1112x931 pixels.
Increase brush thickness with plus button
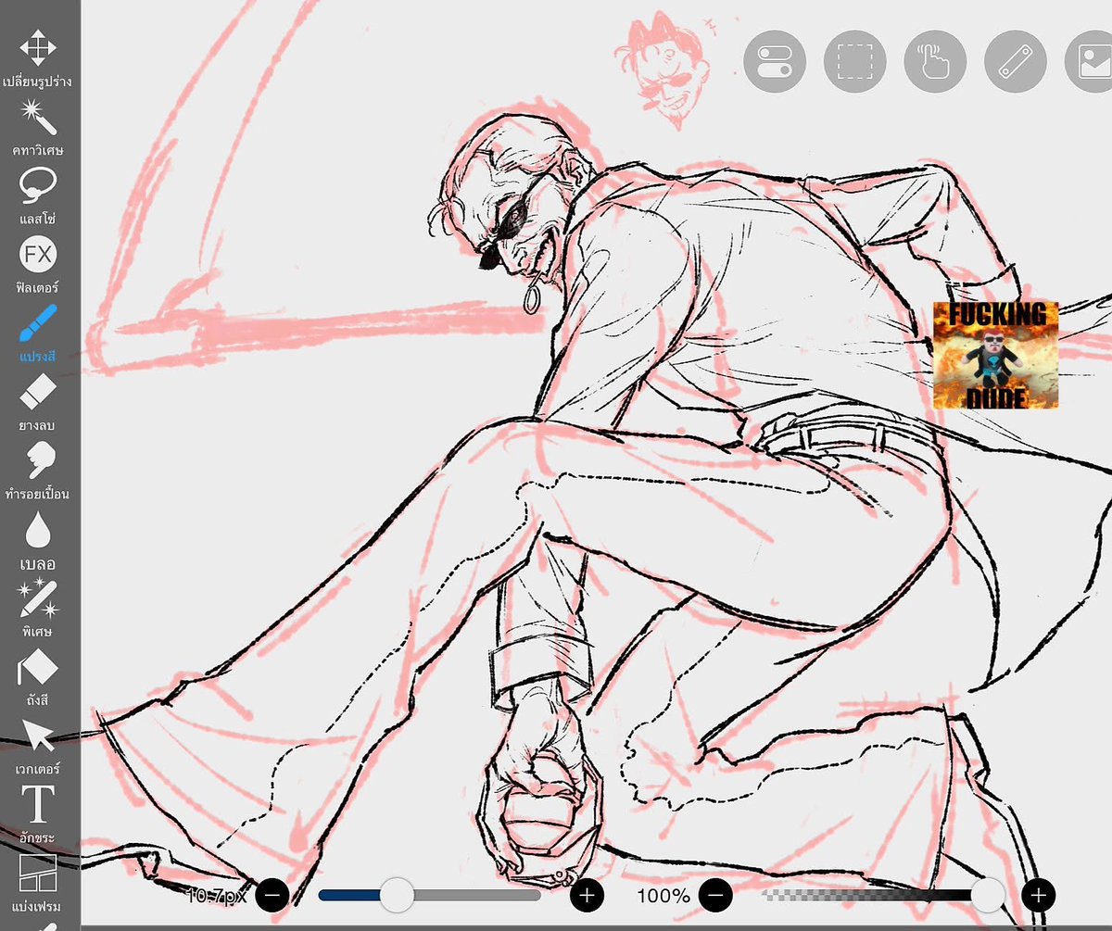click(x=587, y=895)
